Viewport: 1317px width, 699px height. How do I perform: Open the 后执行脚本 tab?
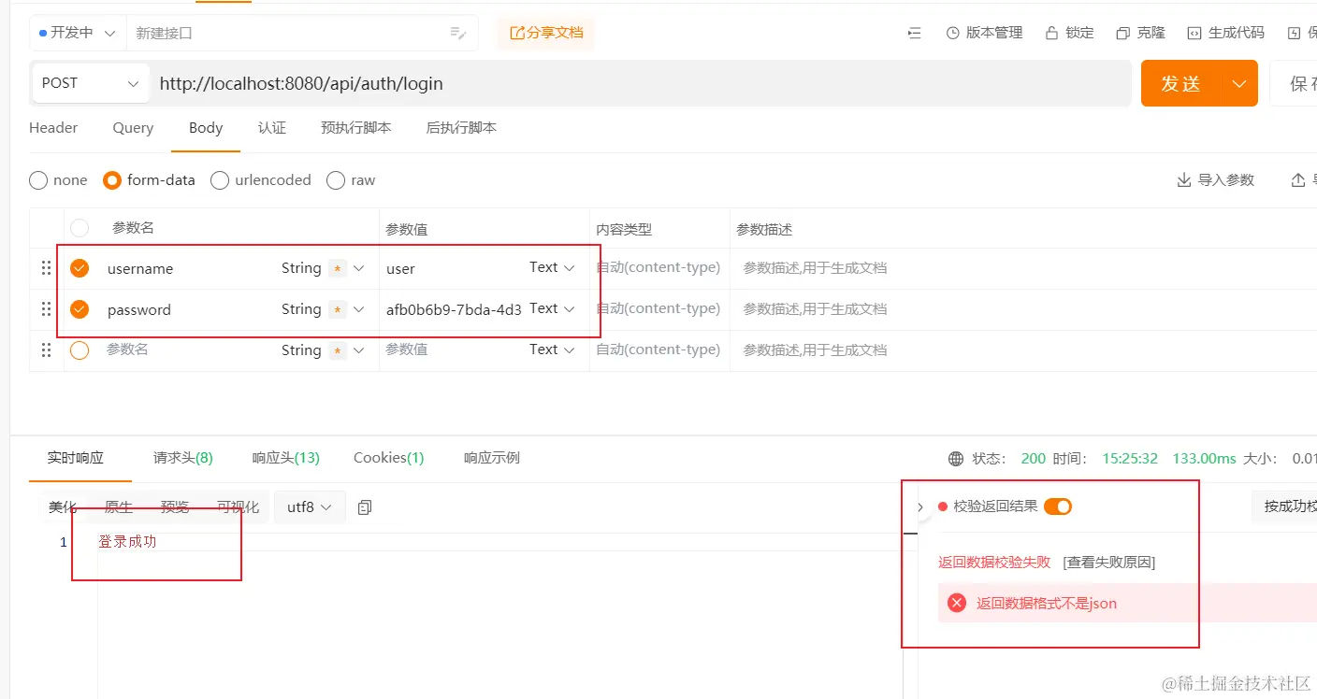pyautogui.click(x=461, y=128)
